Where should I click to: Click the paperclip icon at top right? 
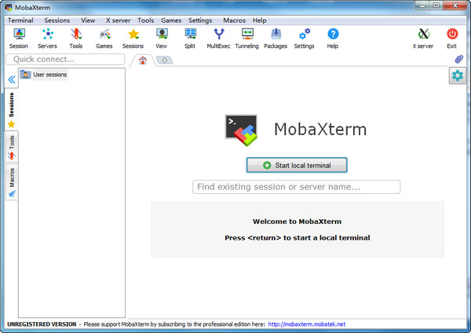pyautogui.click(x=459, y=59)
